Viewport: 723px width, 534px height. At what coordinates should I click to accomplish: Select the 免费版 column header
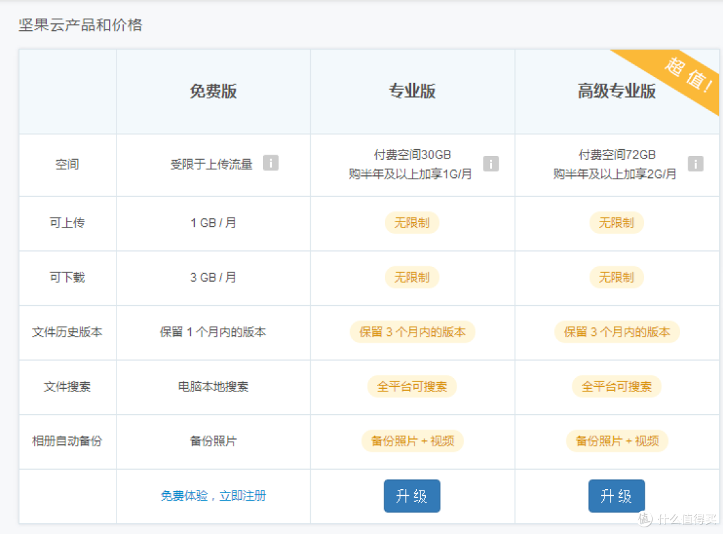(x=213, y=91)
